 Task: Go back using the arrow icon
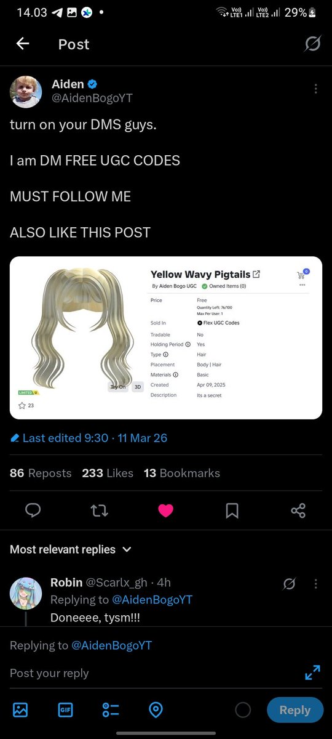click(23, 44)
